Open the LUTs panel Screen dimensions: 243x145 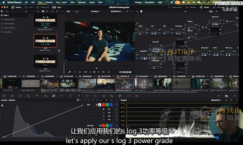click(29, 7)
